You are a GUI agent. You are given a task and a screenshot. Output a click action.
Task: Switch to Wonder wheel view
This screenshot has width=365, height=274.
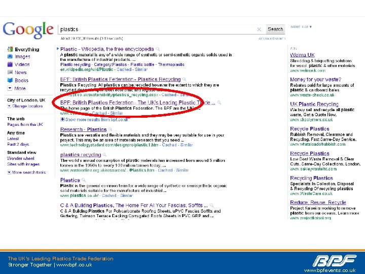point(20,158)
